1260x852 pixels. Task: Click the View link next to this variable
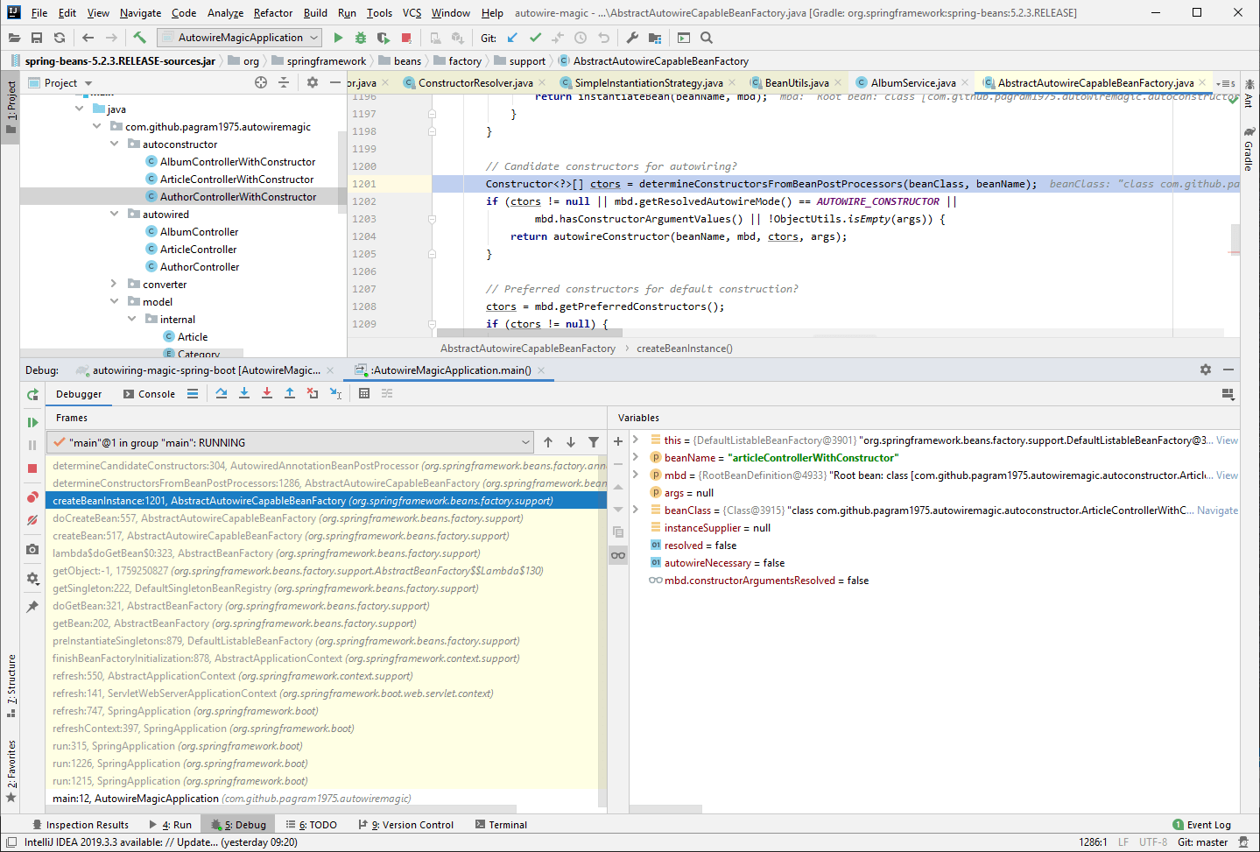click(x=1226, y=440)
